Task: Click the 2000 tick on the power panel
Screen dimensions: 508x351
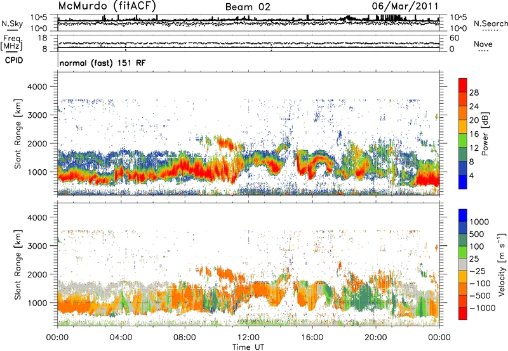Action: pyautogui.click(x=37, y=143)
